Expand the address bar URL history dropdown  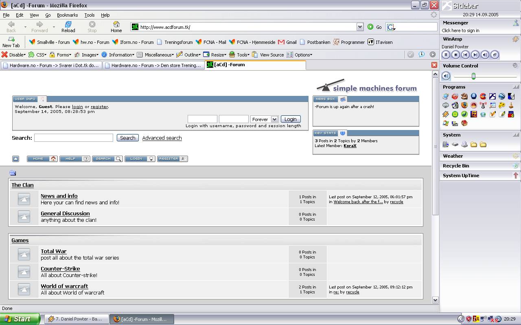tap(360, 27)
